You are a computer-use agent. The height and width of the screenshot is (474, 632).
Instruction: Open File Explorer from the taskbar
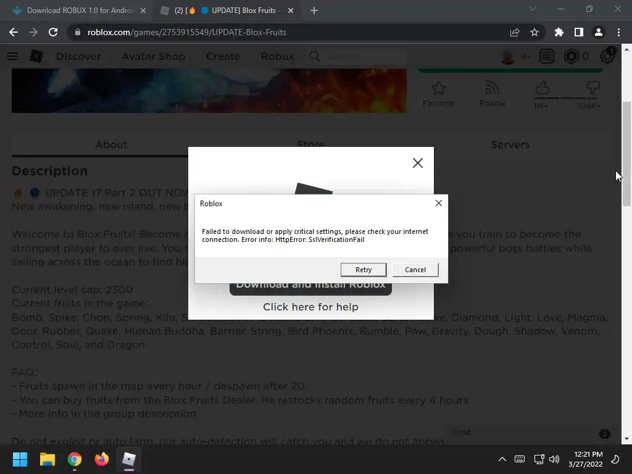47,459
